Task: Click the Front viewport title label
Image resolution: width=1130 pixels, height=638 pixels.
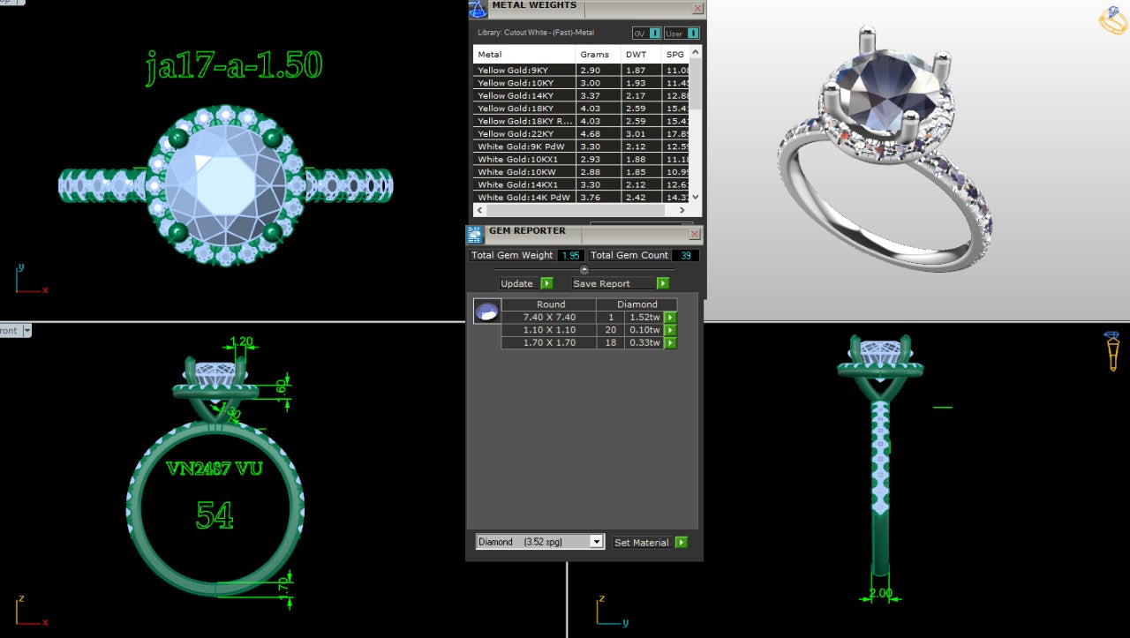Action: (9, 331)
